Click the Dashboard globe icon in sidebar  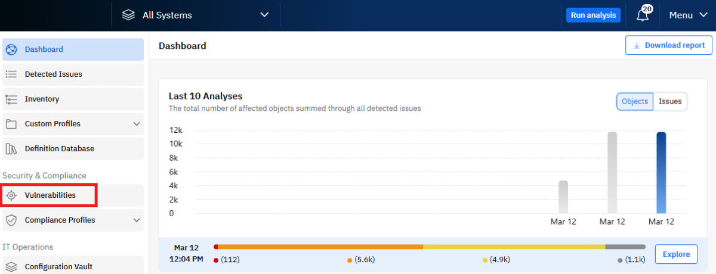click(x=11, y=49)
